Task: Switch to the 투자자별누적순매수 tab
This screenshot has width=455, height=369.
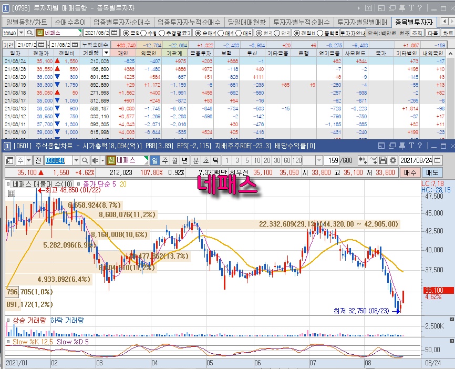Action: point(302,22)
